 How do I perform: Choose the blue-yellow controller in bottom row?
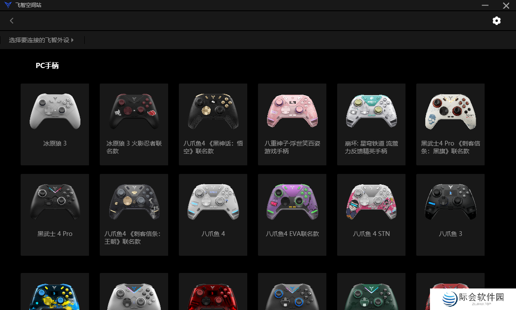coord(55,291)
